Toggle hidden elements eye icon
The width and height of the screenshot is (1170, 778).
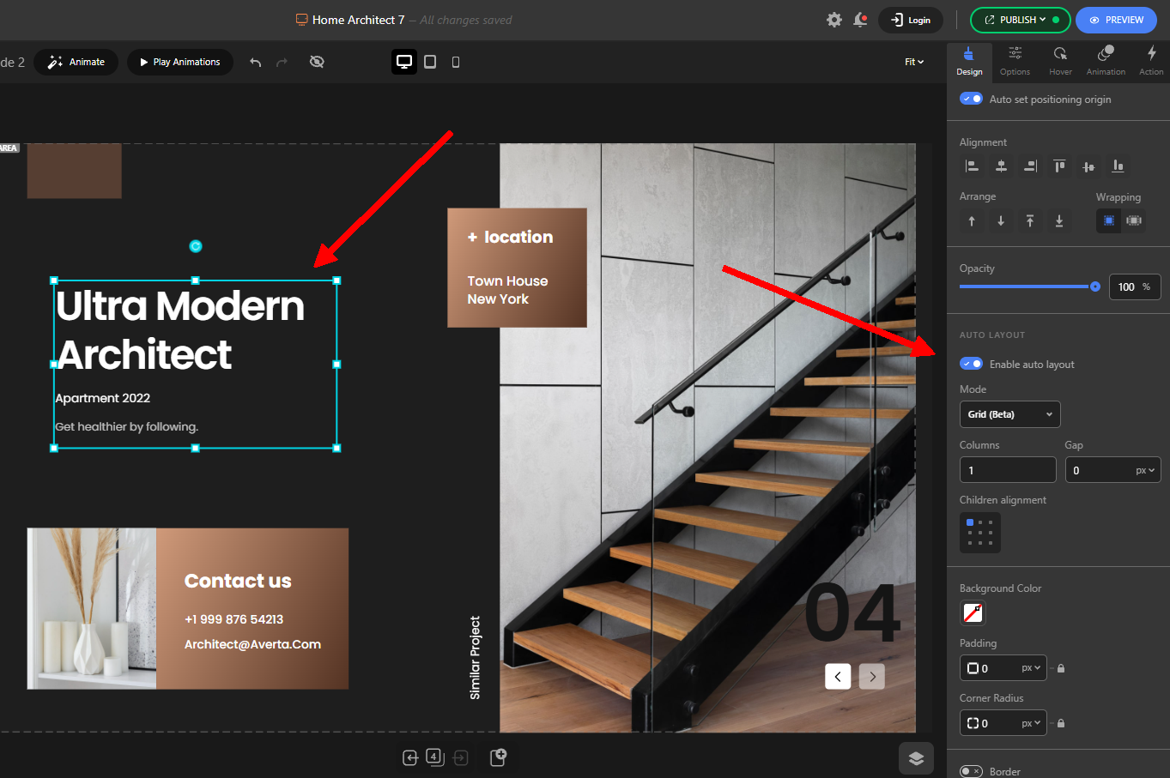coord(317,62)
